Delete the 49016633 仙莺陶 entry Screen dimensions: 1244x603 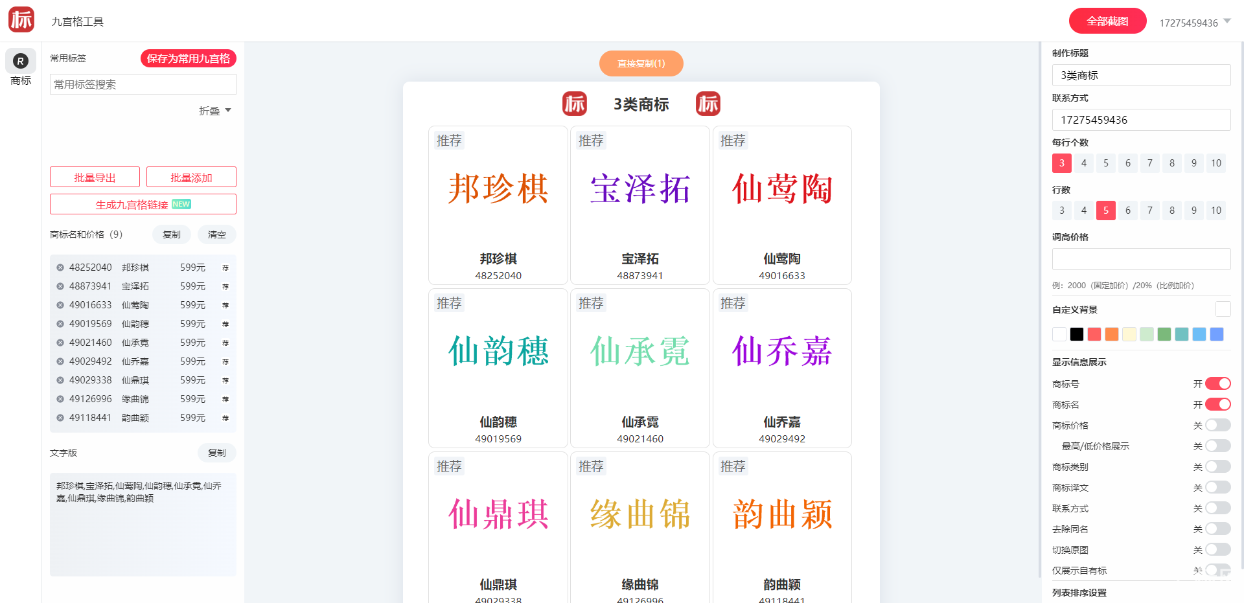[x=60, y=305]
